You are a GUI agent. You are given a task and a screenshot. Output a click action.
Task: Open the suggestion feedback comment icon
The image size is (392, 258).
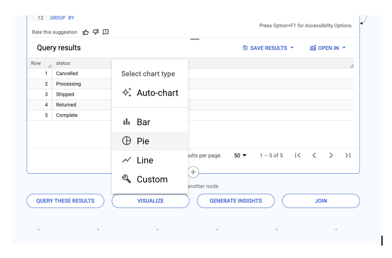[106, 32]
